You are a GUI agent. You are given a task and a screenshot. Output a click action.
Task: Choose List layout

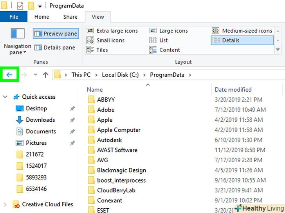pos(158,40)
